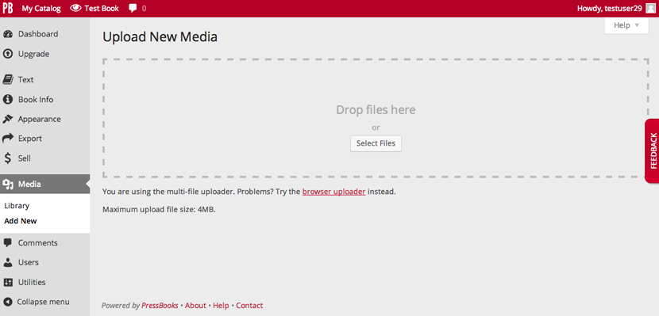The height and width of the screenshot is (316, 659).
Task: Click the Upgrade arrow icon
Action: [8, 54]
